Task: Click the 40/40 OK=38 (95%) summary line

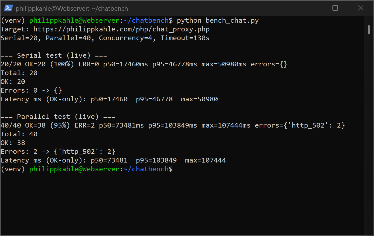Action: click(173, 125)
